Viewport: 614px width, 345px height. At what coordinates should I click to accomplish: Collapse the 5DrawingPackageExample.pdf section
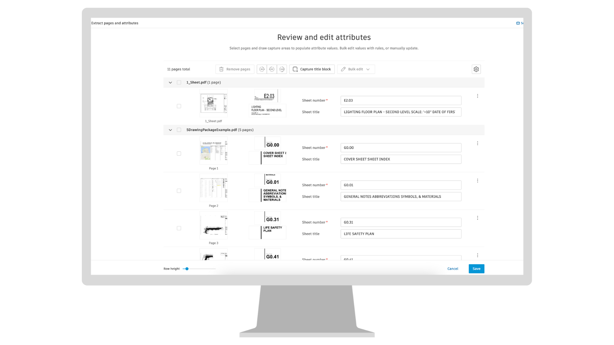(x=170, y=130)
